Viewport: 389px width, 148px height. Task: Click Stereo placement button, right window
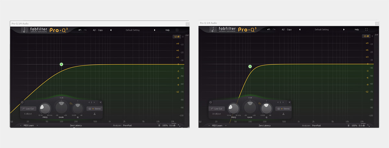pos(283,109)
